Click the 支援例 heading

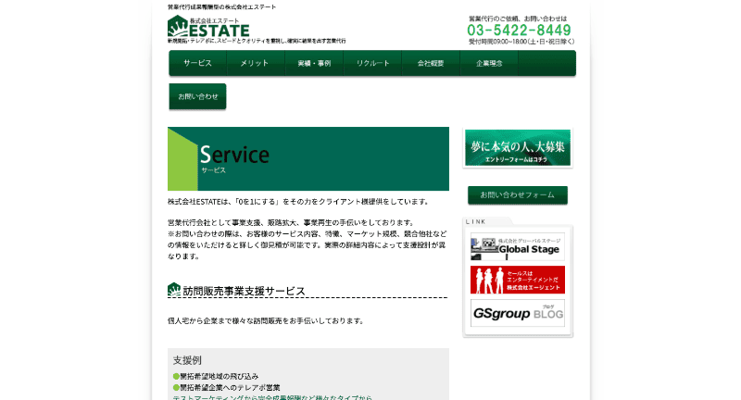pyautogui.click(x=187, y=360)
